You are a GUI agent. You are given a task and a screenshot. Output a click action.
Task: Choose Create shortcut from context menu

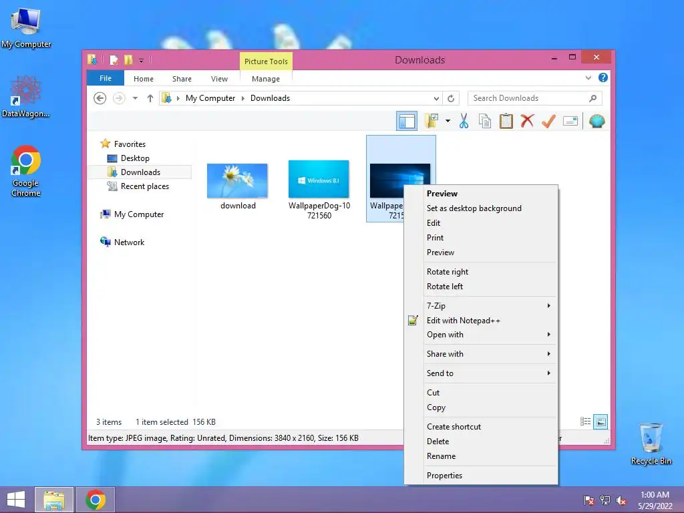click(454, 426)
